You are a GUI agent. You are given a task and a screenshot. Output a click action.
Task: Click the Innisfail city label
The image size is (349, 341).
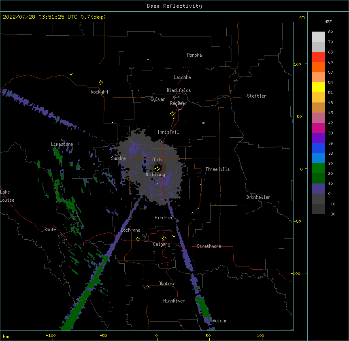coord(168,132)
